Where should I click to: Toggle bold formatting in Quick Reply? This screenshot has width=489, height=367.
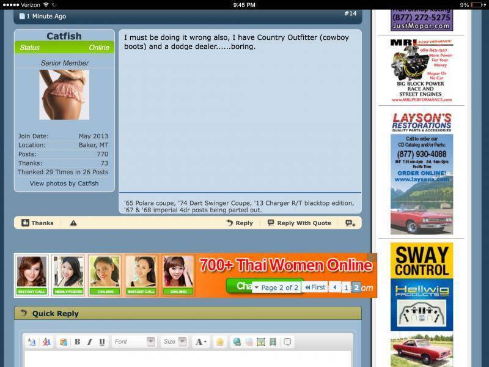[x=77, y=342]
